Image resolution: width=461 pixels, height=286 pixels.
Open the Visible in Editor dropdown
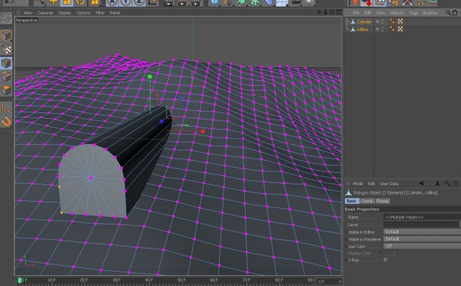(422, 232)
